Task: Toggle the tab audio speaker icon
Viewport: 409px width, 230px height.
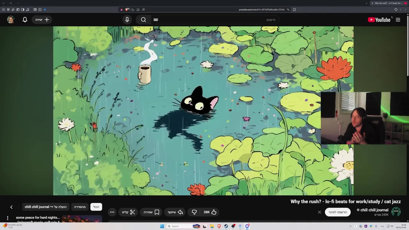Action: (45, 10)
